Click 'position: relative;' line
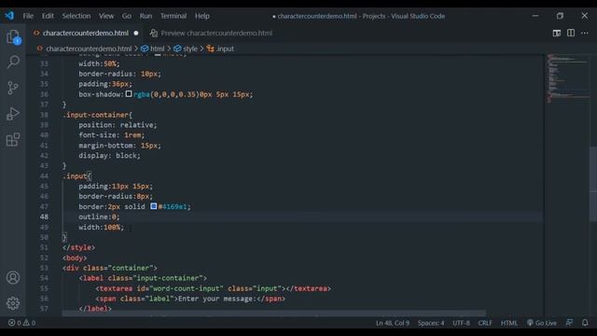 (x=118, y=124)
